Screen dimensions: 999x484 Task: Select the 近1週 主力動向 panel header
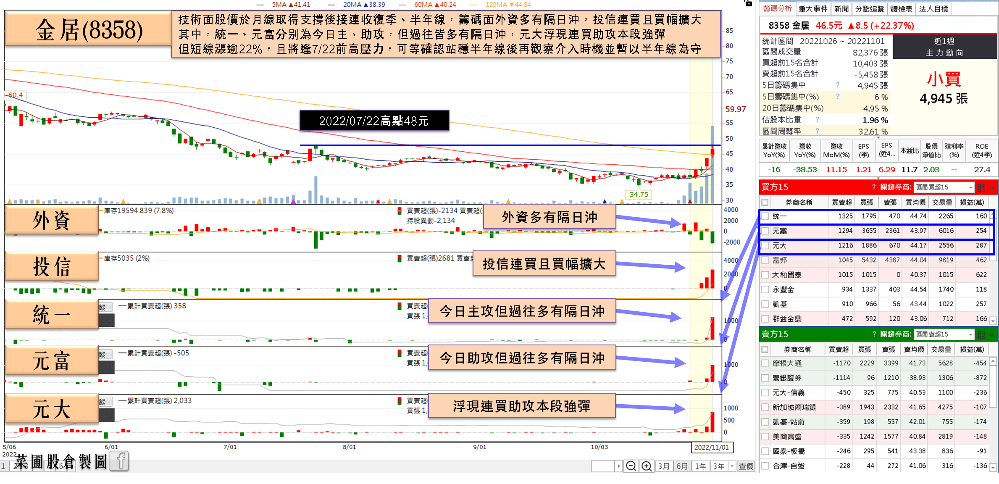coord(944,47)
